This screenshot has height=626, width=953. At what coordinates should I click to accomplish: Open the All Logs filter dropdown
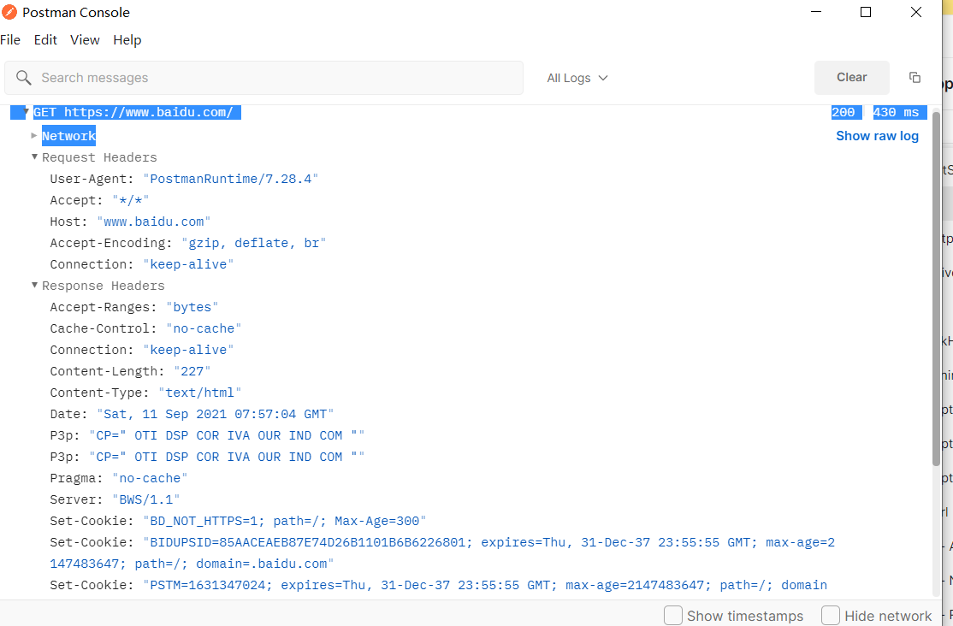tap(577, 78)
